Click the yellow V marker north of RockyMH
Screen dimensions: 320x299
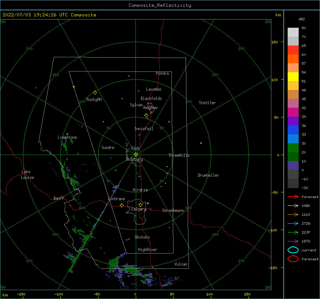pyautogui.click(x=74, y=87)
